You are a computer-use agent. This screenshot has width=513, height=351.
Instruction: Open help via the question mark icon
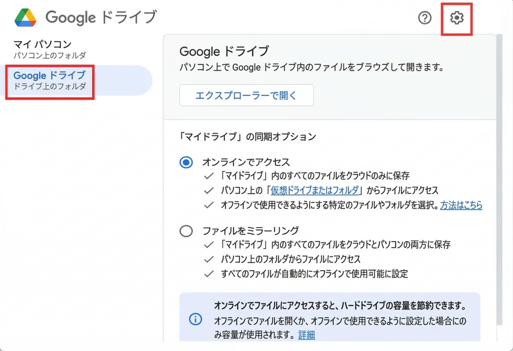pos(425,18)
